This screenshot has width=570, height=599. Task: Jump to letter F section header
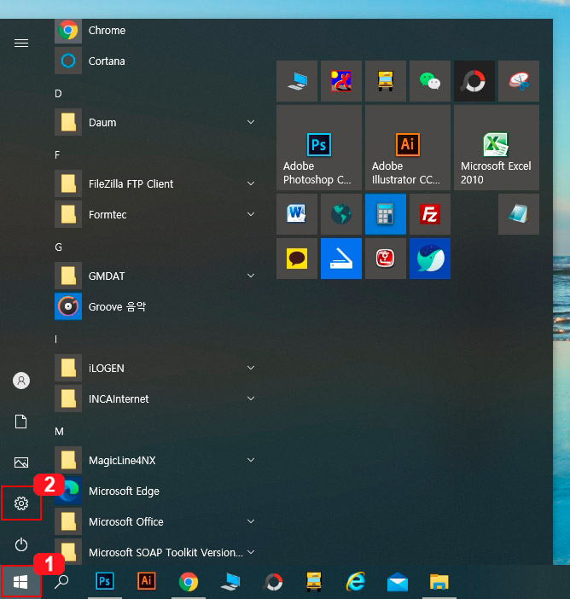57,154
